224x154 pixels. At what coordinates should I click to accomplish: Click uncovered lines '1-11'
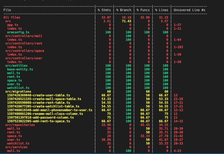pos(177,29)
